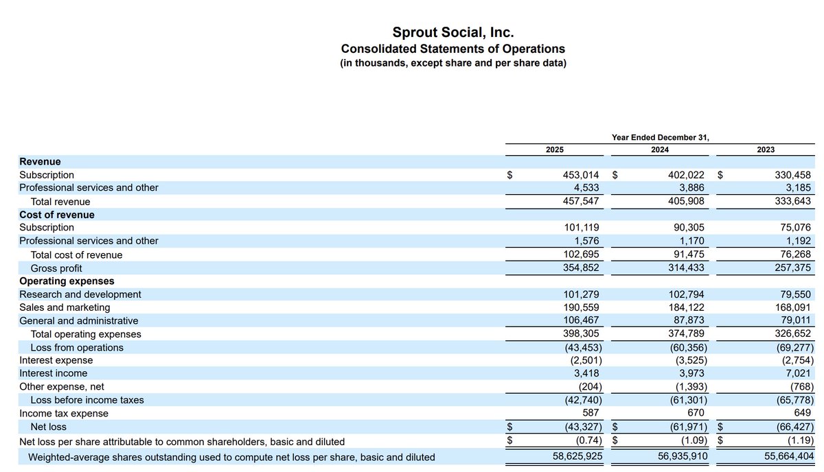Click the 'Revenue' section label

tap(40, 162)
